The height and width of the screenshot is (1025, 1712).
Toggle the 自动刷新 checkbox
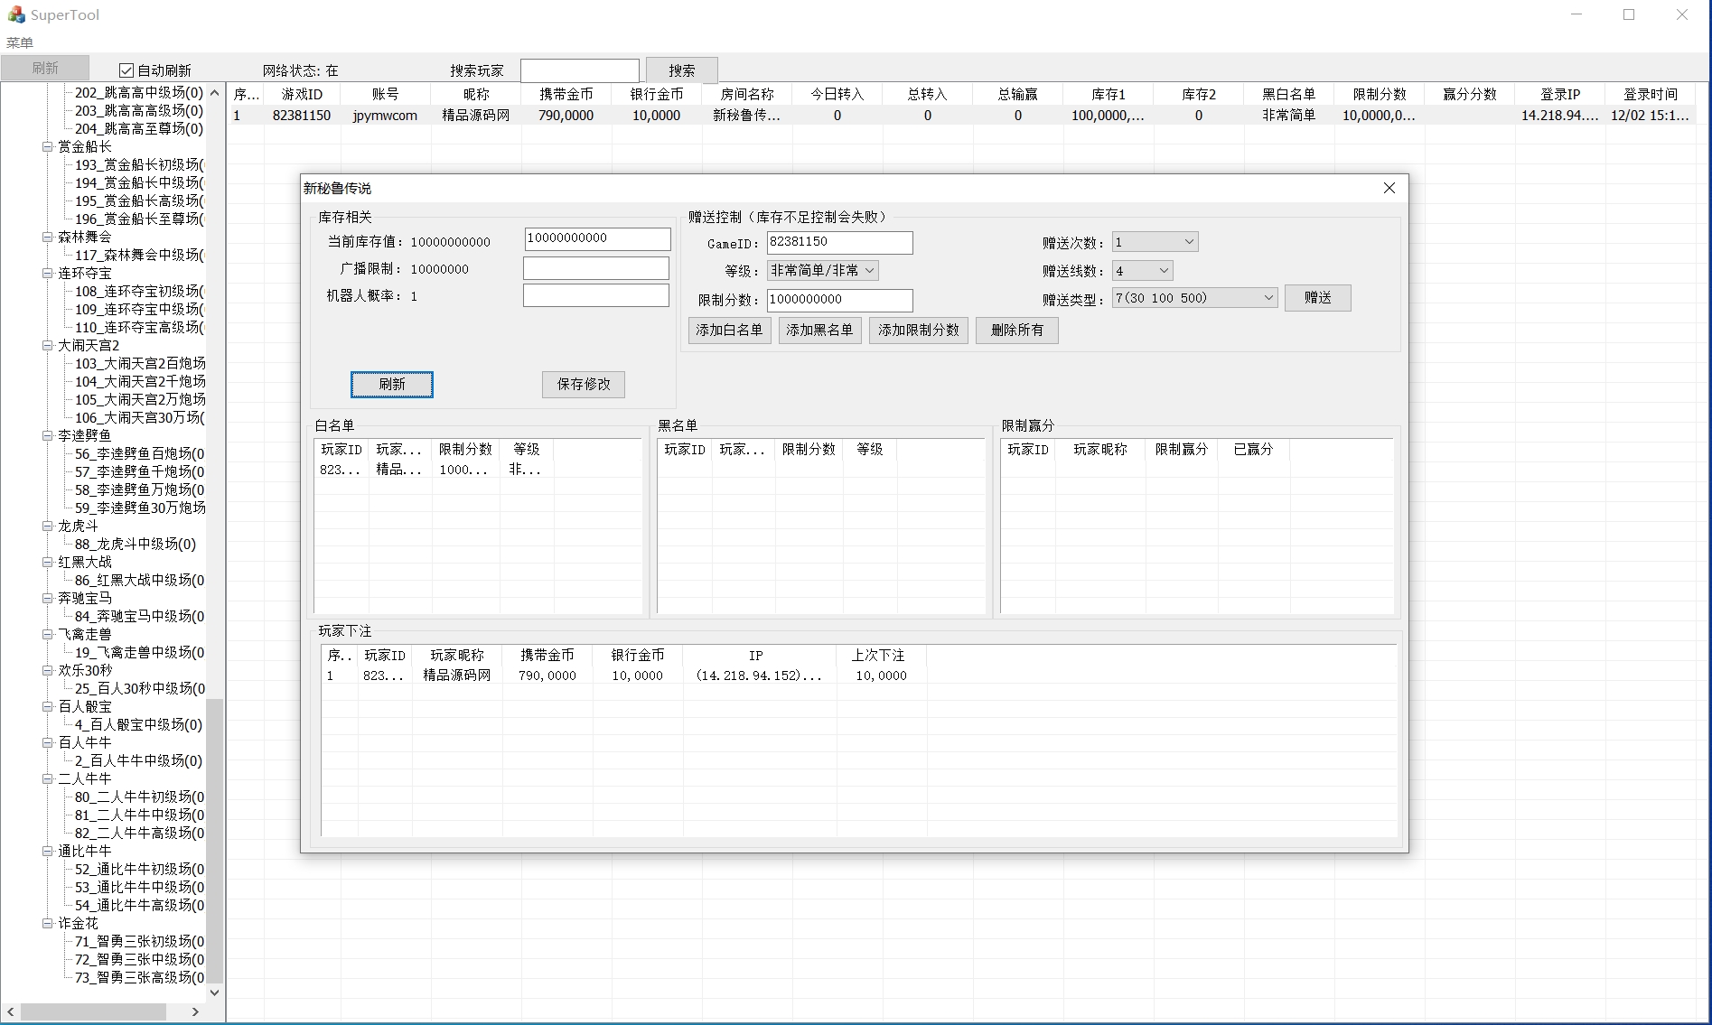(x=126, y=70)
